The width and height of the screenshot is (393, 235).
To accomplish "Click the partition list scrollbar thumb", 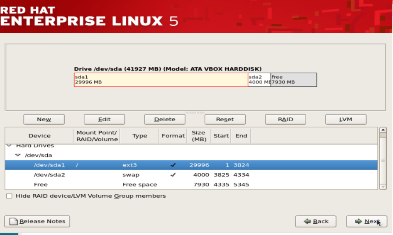I will (383, 160).
